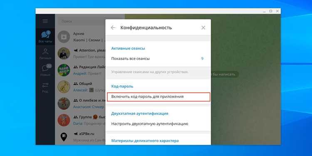Open the Группа group chat row

coord(80,120)
